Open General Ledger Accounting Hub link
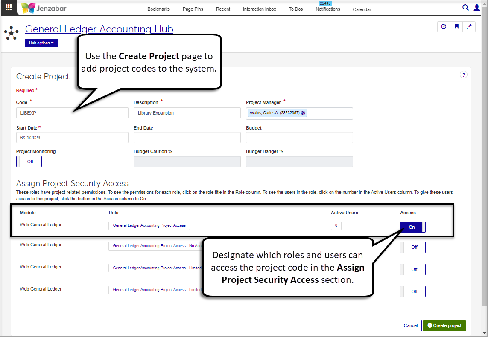This screenshot has width=488, height=337. 99,29
